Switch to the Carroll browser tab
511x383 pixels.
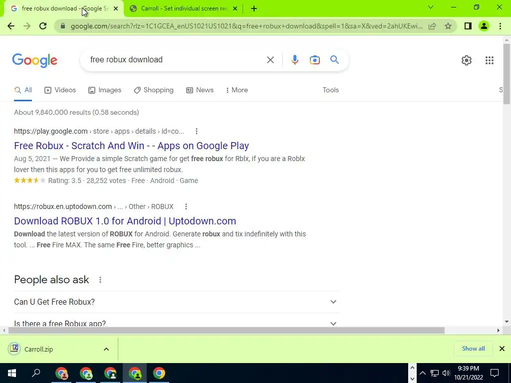click(184, 9)
